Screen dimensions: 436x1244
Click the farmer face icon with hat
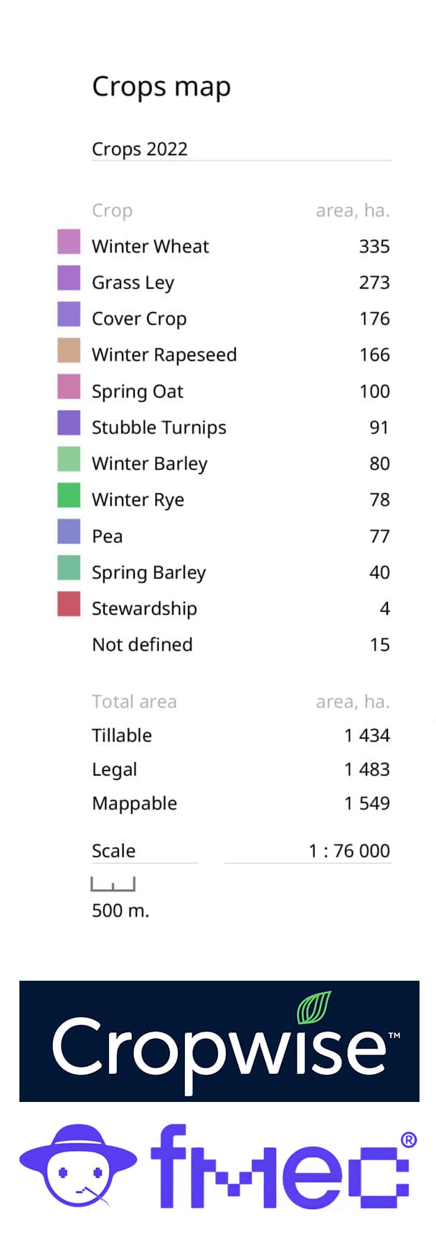77,1165
